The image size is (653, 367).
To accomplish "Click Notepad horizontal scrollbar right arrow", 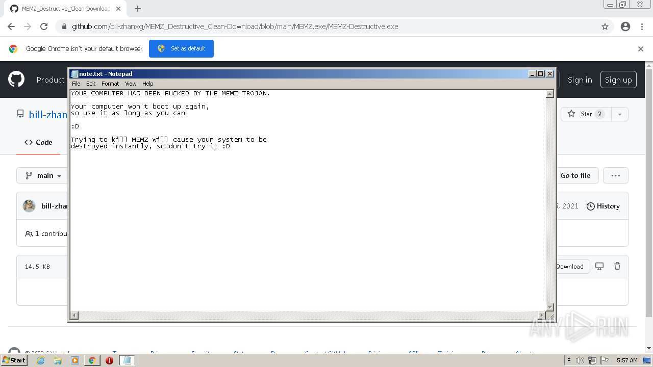I will 542,316.
